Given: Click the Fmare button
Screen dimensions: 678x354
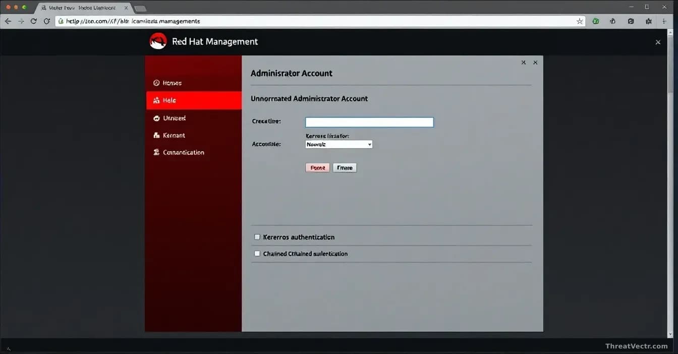Looking at the screenshot, I should click(x=345, y=167).
